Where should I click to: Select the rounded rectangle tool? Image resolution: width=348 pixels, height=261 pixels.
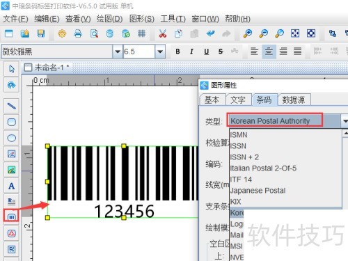[11, 122]
